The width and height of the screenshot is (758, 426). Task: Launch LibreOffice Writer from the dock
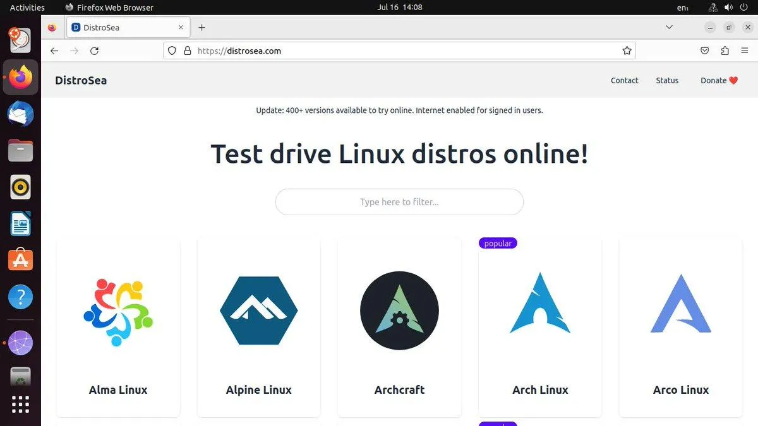pyautogui.click(x=20, y=223)
